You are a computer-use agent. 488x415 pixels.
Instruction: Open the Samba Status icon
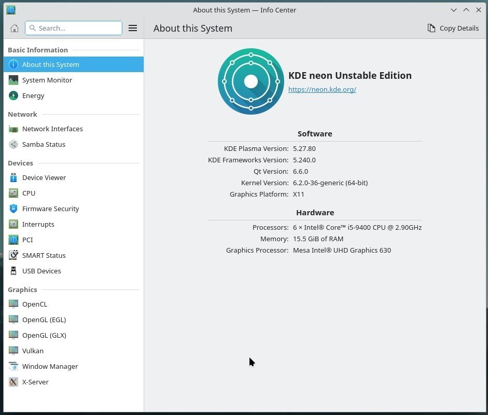(13, 144)
